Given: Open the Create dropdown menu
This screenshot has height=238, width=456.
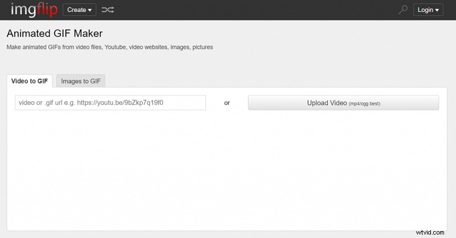Looking at the screenshot, I should (x=79, y=10).
